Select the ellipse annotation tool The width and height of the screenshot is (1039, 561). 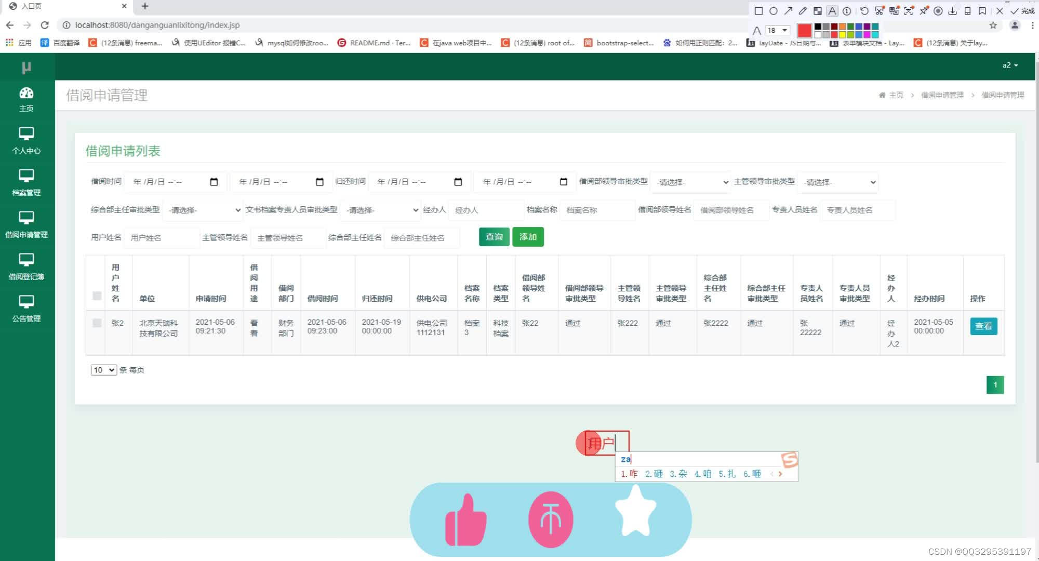coord(774,11)
